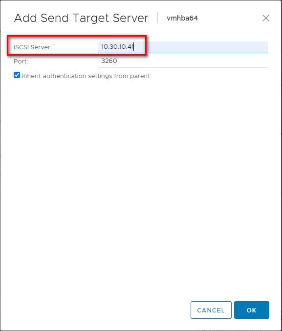Image resolution: width=282 pixels, height=331 pixels.
Task: Click empty area right of port 3260
Action: pos(193,61)
